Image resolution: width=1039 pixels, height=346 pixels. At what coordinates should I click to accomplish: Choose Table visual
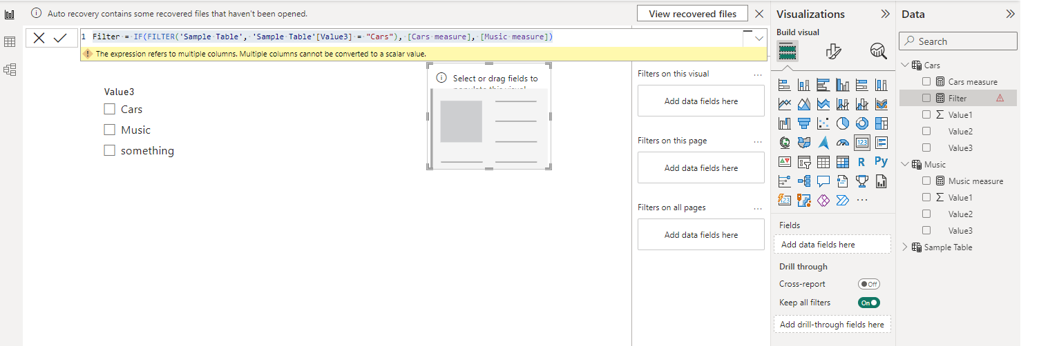[x=823, y=163]
